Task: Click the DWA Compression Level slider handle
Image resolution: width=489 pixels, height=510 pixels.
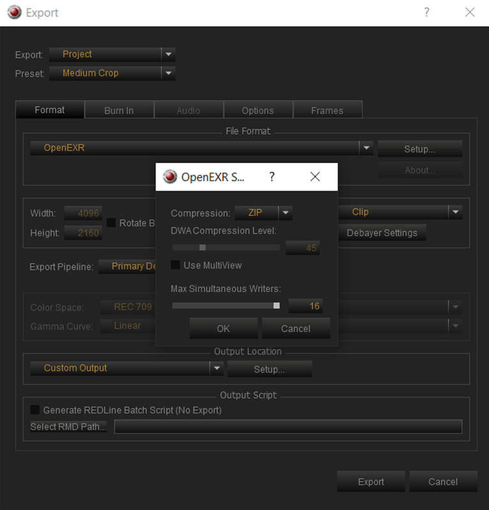Action: pos(202,247)
